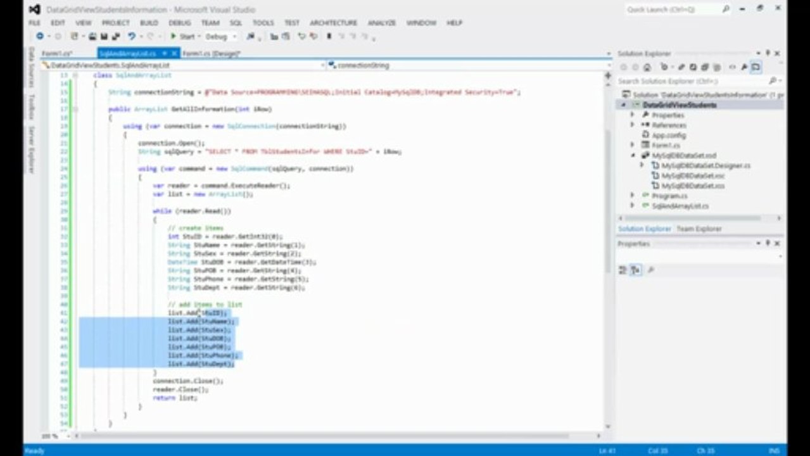
Task: Click the Property Pages icon in Properties panel
Action: click(x=650, y=270)
